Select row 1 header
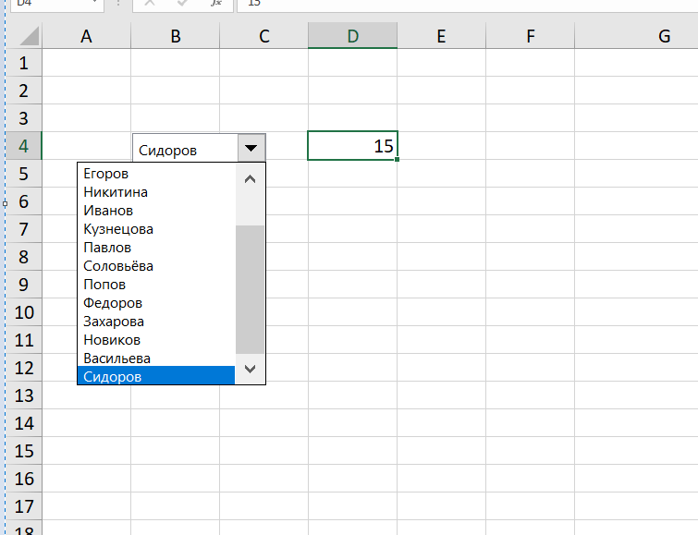Screen dimensions: 698x535 point(24,63)
